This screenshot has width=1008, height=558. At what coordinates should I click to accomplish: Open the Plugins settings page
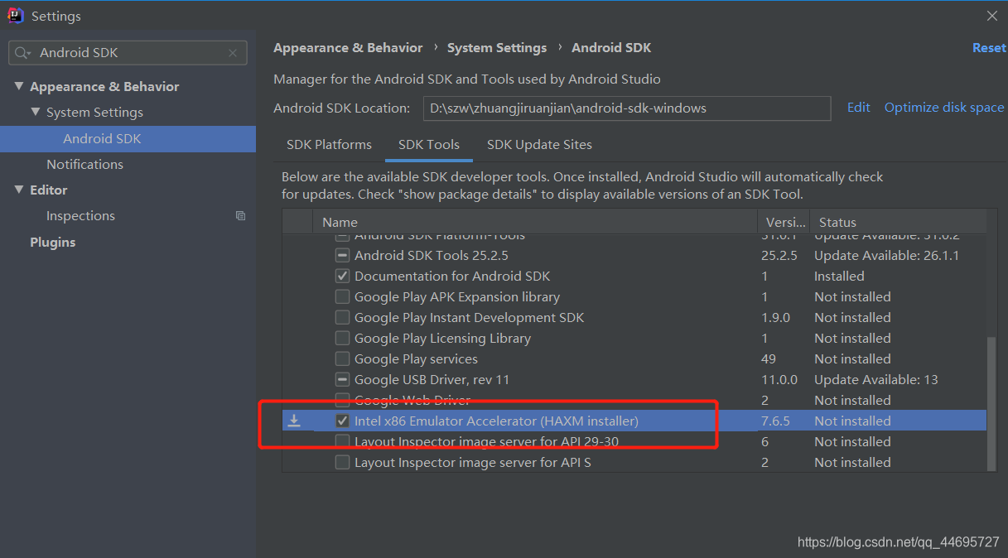(52, 243)
